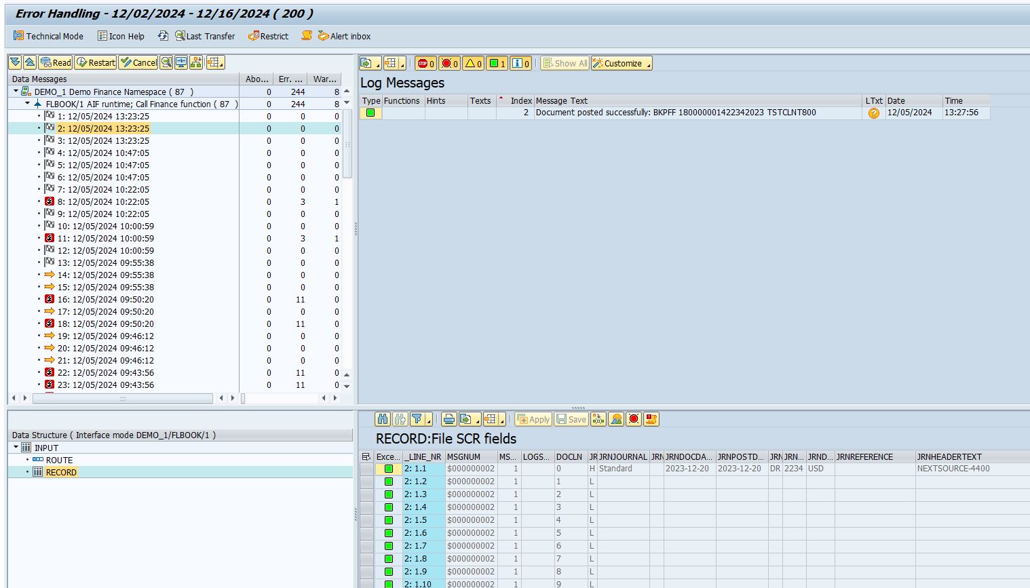
Task: Select the RECORD item in the Data Structure
Action: [x=63, y=472]
